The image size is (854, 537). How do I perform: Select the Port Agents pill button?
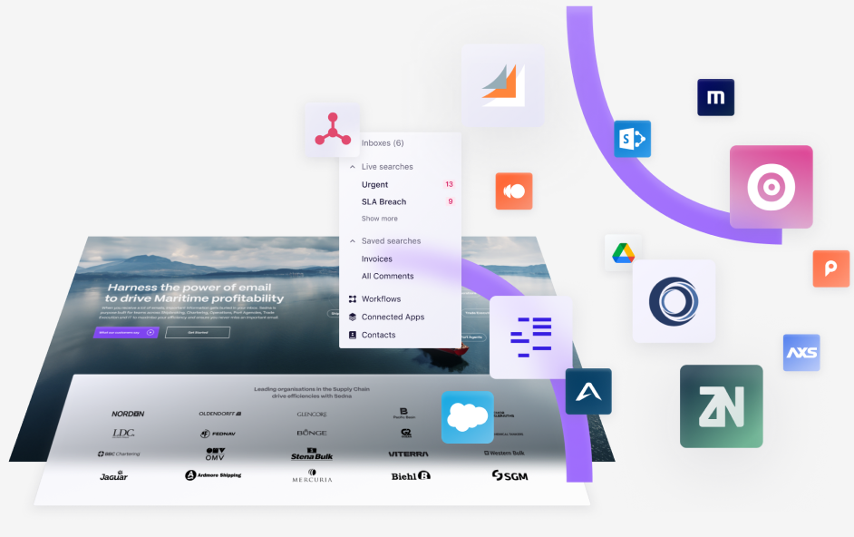471,337
